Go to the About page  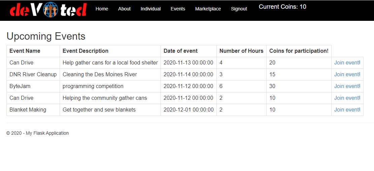[x=124, y=9]
